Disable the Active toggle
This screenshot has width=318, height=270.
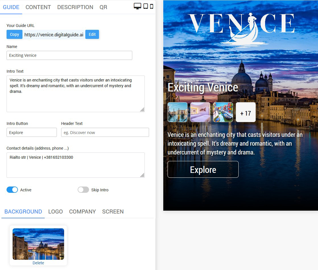coord(12,190)
